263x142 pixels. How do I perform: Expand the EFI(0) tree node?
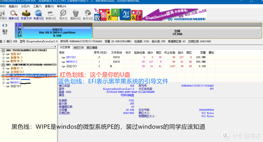(3, 79)
